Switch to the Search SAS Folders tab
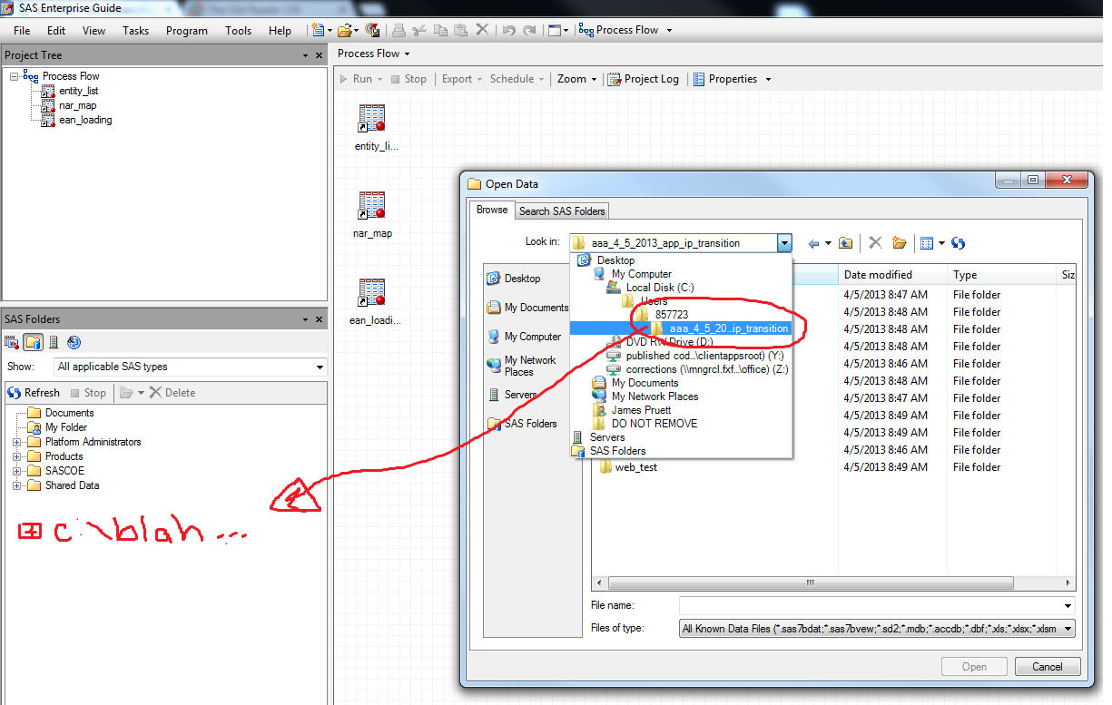Screen dimensions: 1112x705 pos(562,211)
